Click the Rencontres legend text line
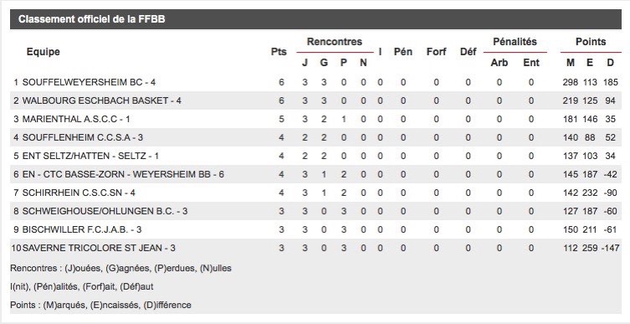 (x=120, y=268)
